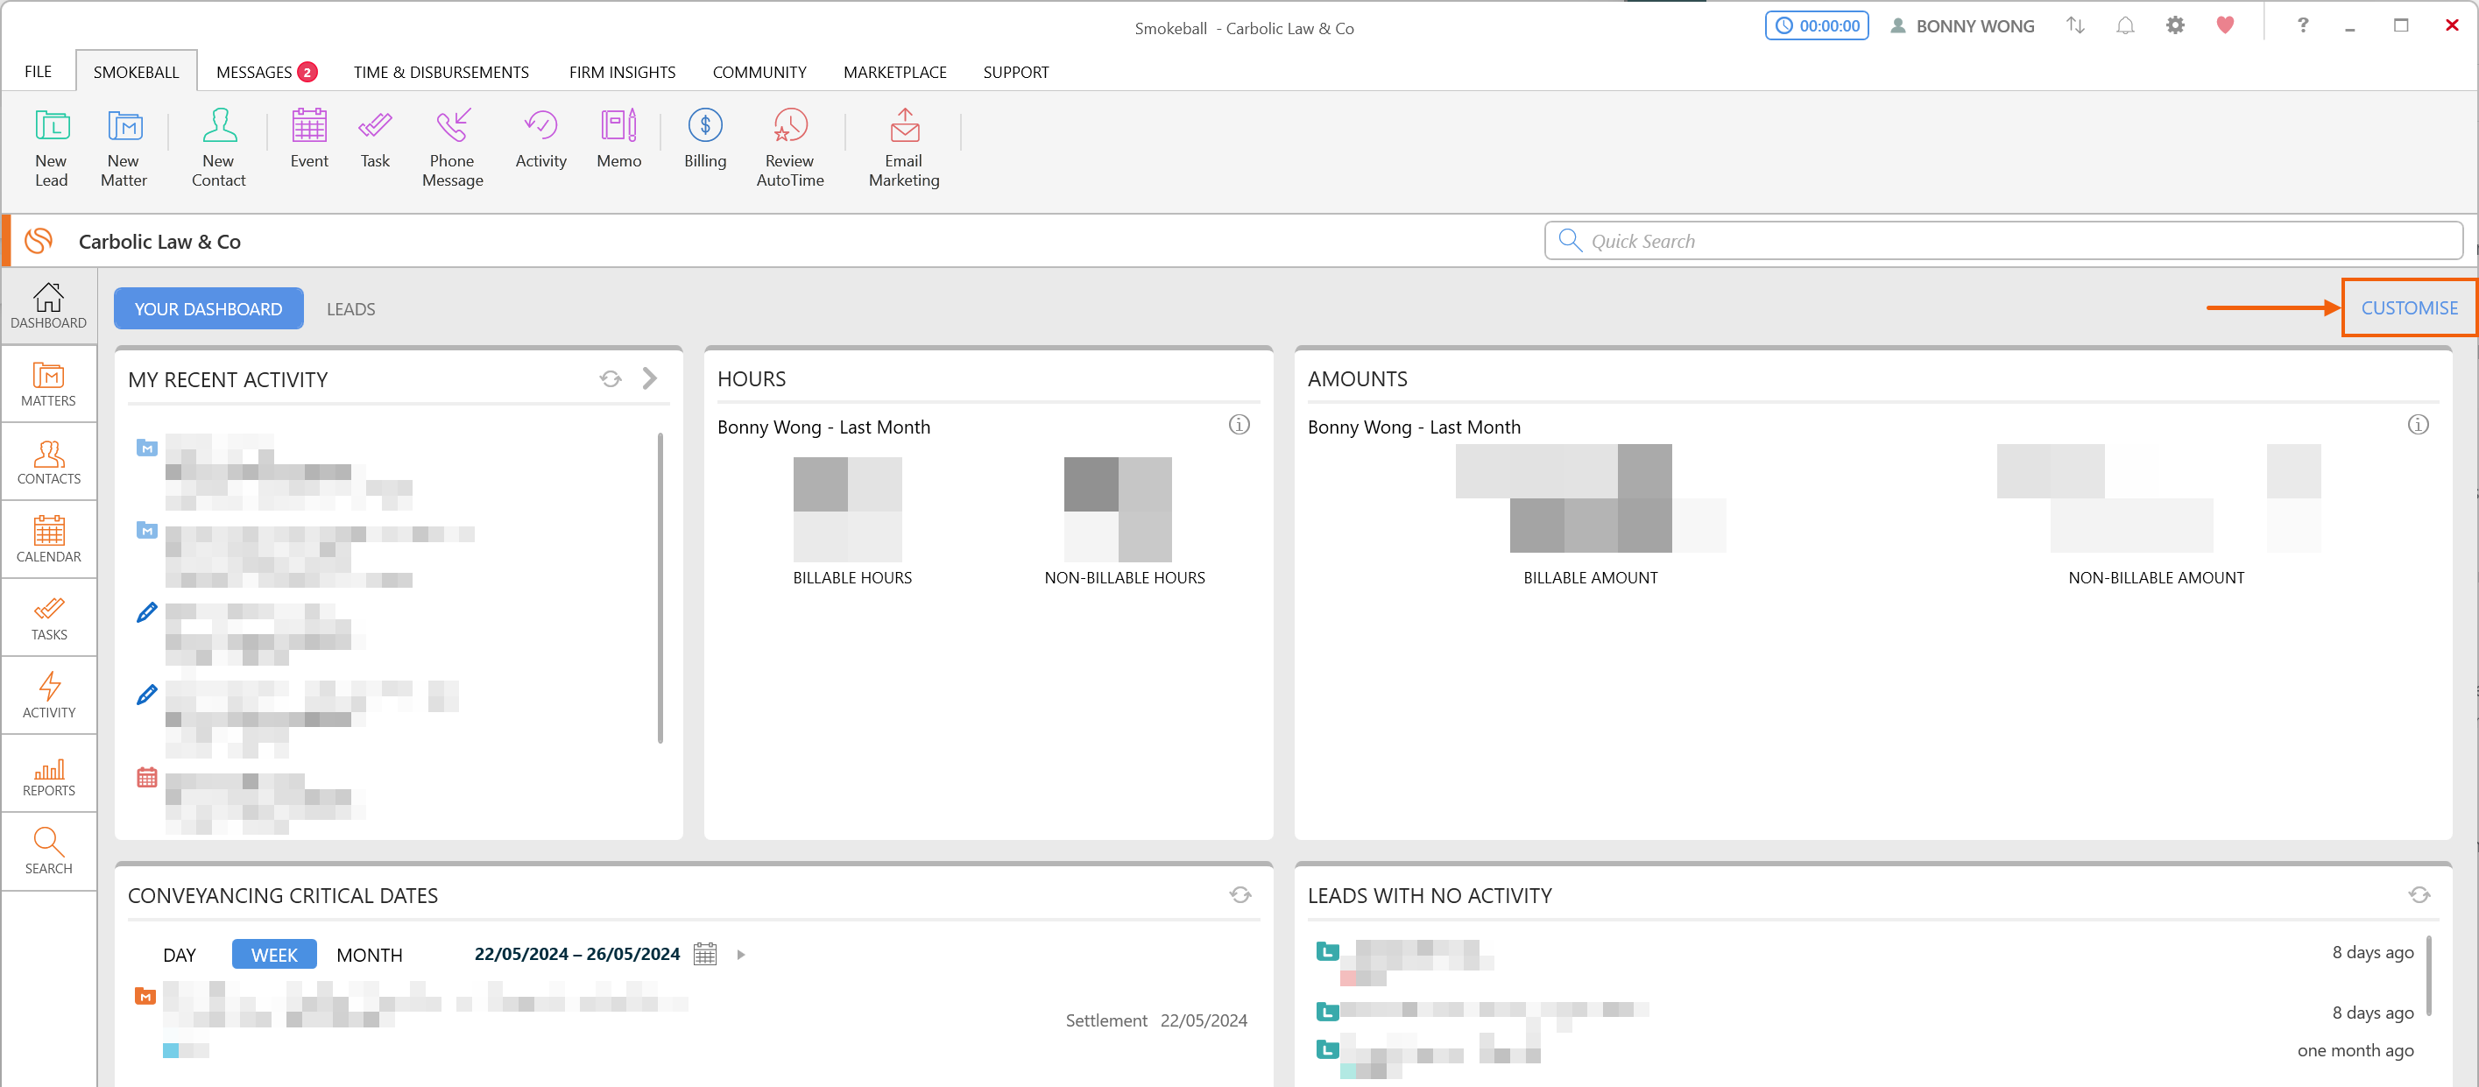Record a Phone Message
The width and height of the screenshot is (2479, 1087).
point(452,148)
